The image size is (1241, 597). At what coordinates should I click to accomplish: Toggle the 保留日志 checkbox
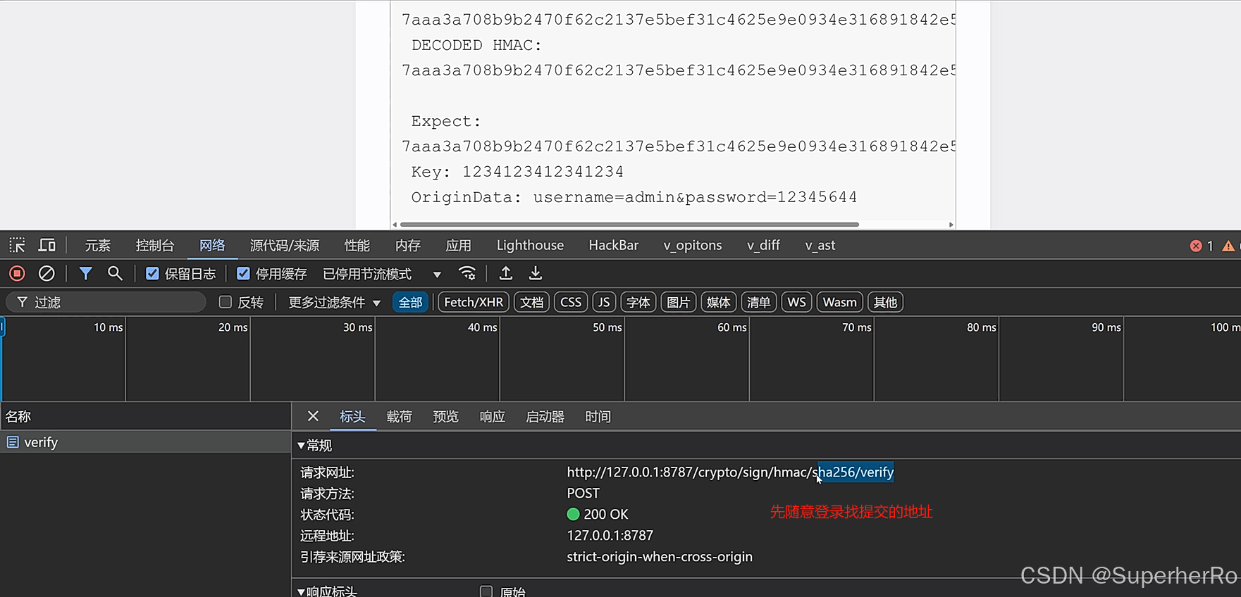(x=152, y=273)
